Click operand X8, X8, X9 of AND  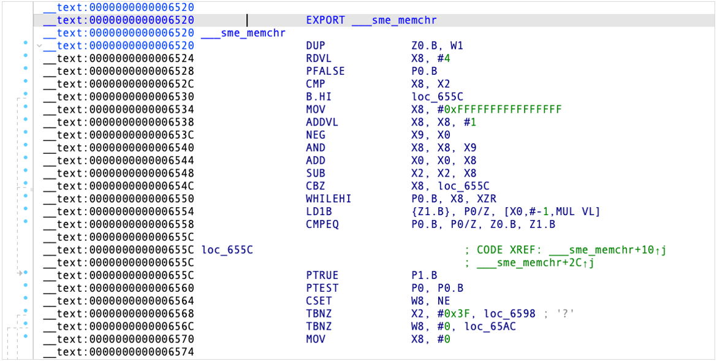(x=444, y=148)
